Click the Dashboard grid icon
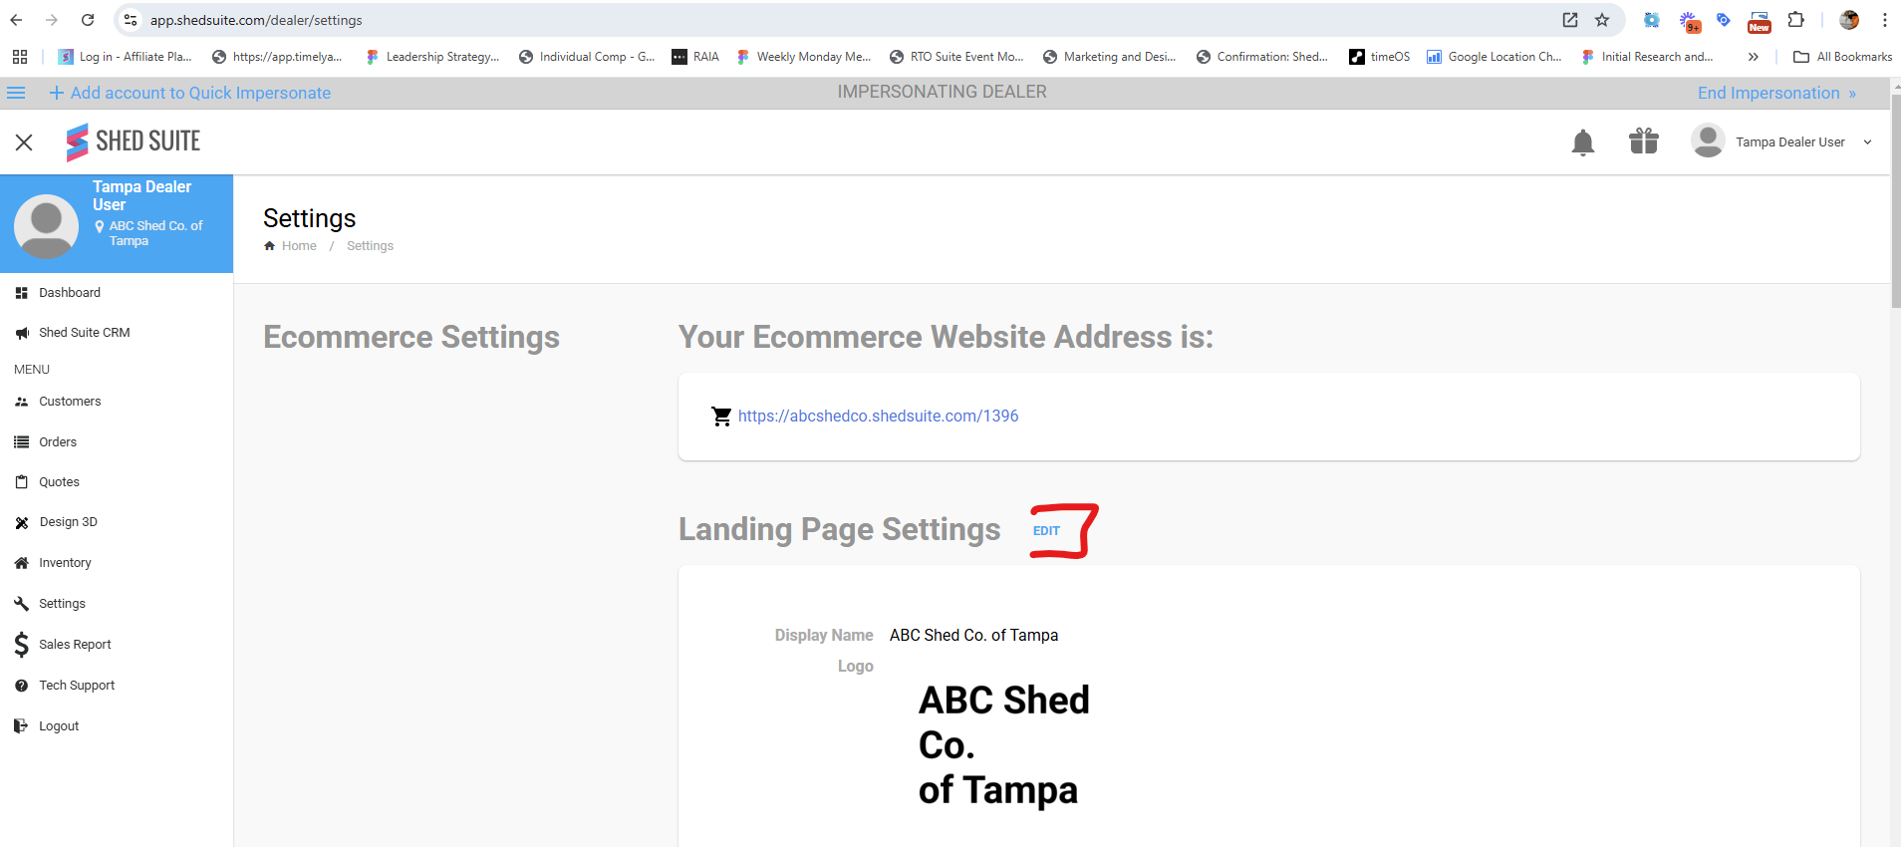The height and width of the screenshot is (847, 1901). 22,293
